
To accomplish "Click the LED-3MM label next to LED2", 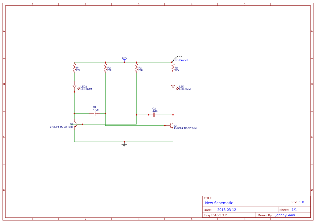I will tap(86, 89).
